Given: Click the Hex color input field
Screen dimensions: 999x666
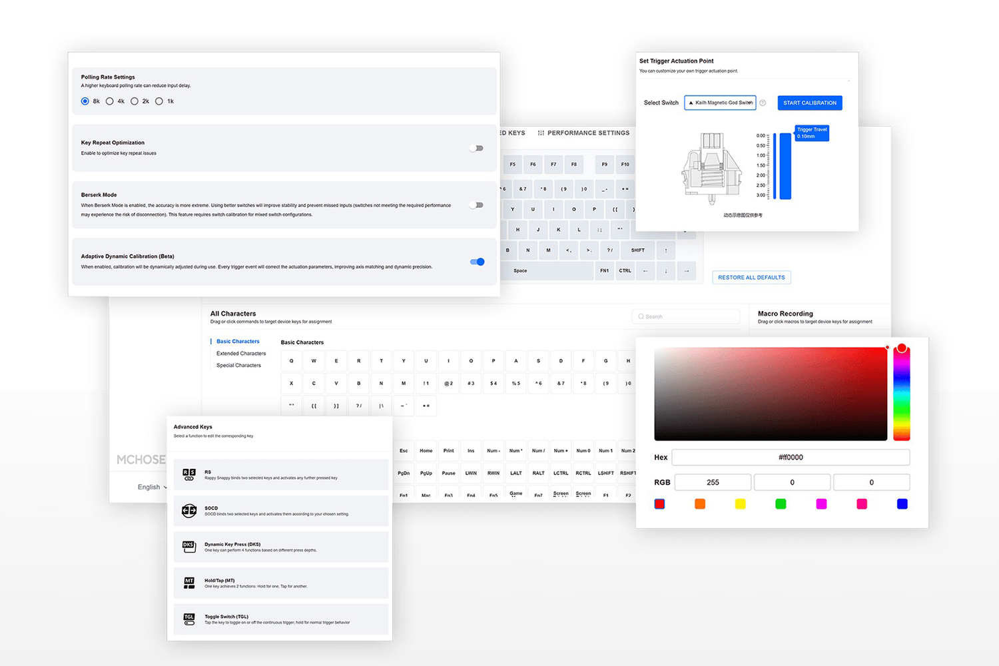Looking at the screenshot, I should tap(791, 458).
